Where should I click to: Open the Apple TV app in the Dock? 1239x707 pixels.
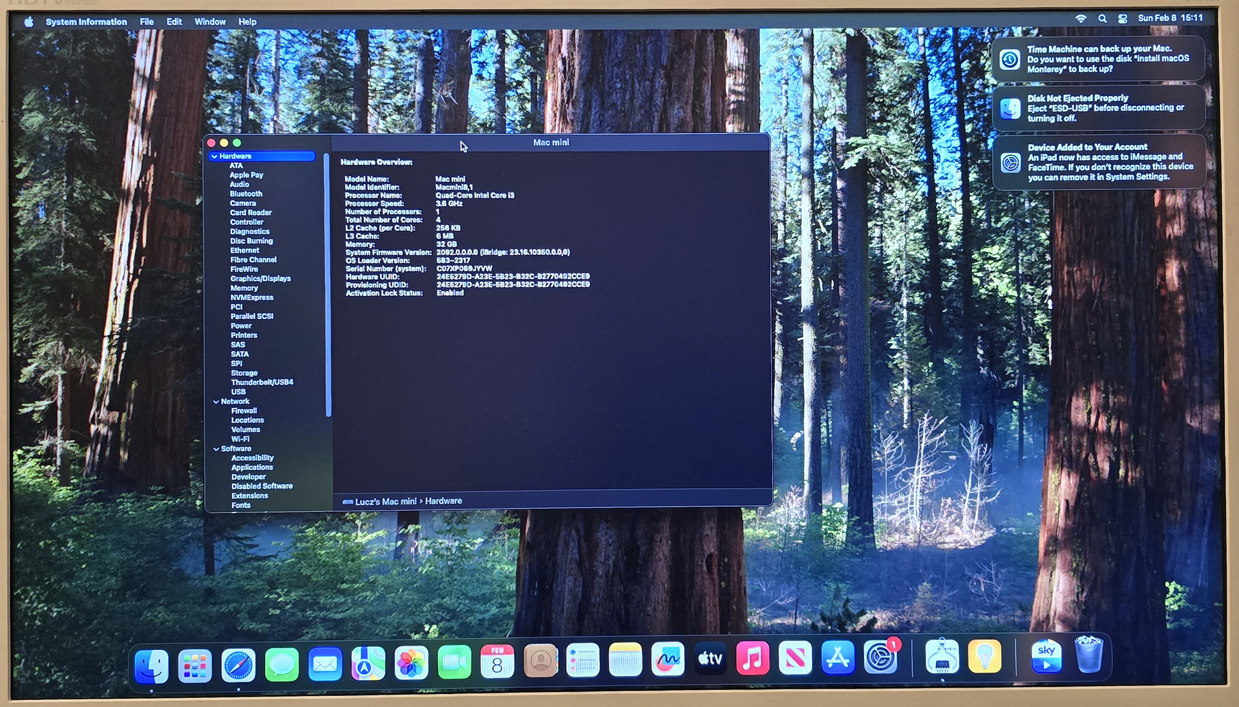(710, 659)
